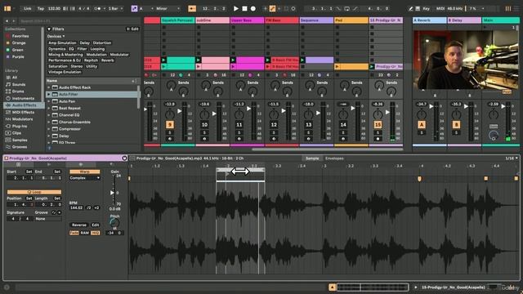The image size is (523, 294).
Task: Click the Main track volume fader
Action: pyautogui.click(x=503, y=106)
